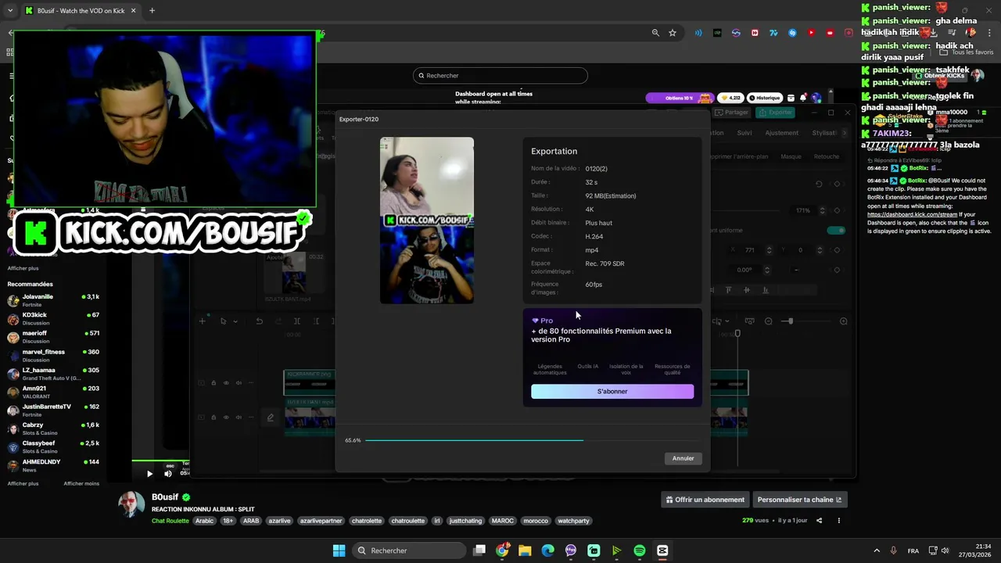This screenshot has width=1001, height=563.
Task: Cancel the export with Annuler
Action: click(683, 458)
